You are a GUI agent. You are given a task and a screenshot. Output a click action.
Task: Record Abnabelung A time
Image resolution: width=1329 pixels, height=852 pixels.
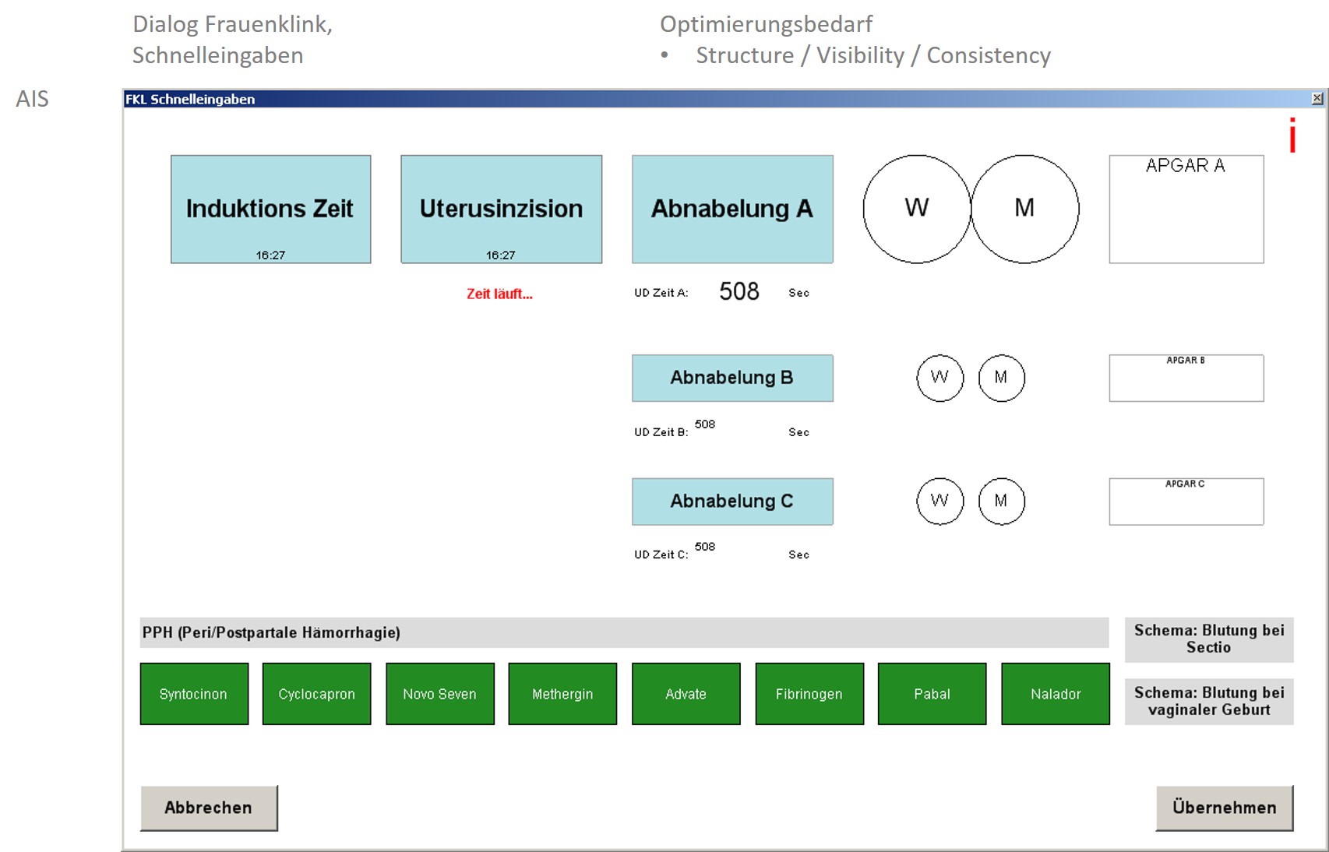[x=732, y=209]
